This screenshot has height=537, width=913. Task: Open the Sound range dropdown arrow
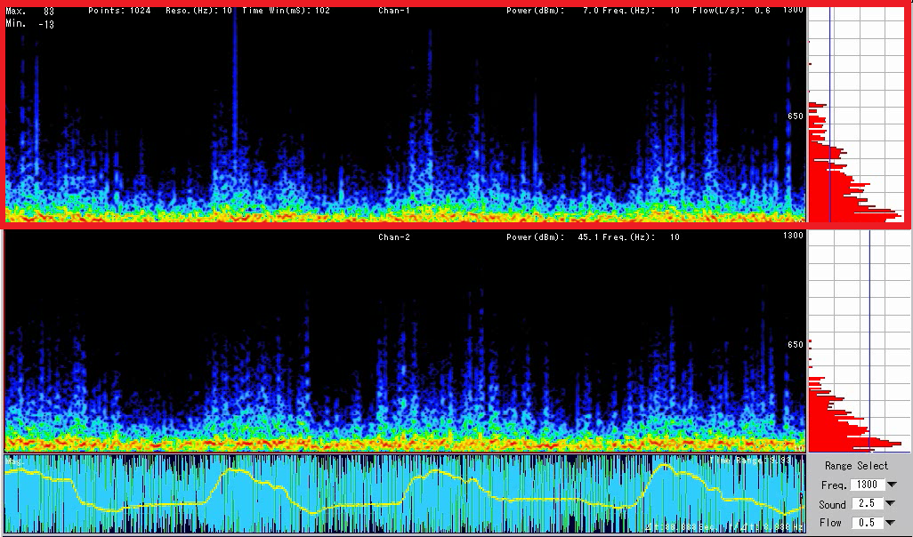click(x=892, y=504)
